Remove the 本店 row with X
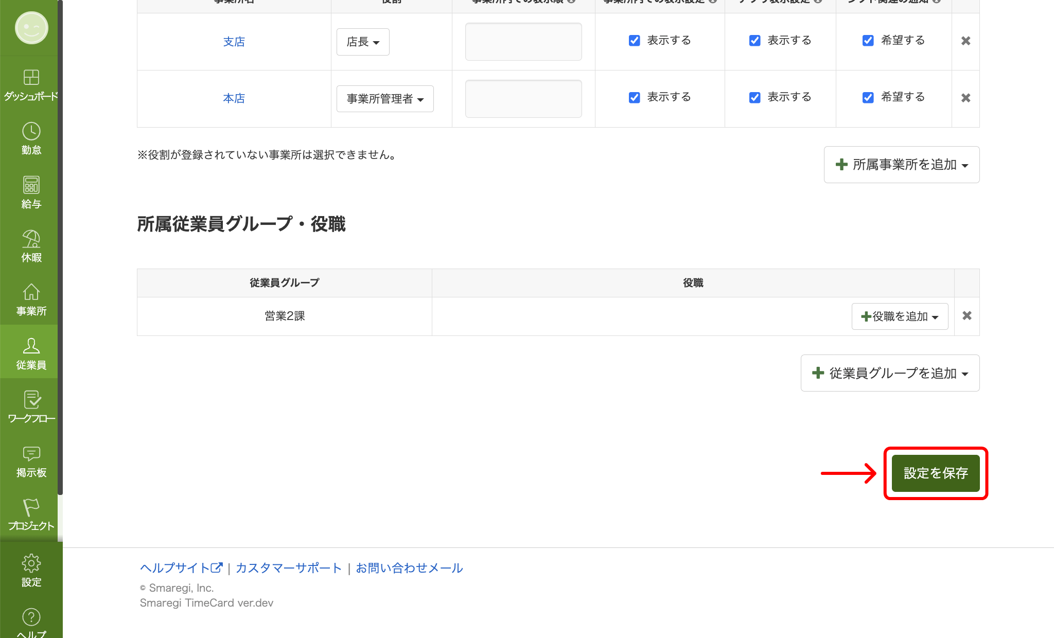Image resolution: width=1054 pixels, height=638 pixels. click(965, 98)
